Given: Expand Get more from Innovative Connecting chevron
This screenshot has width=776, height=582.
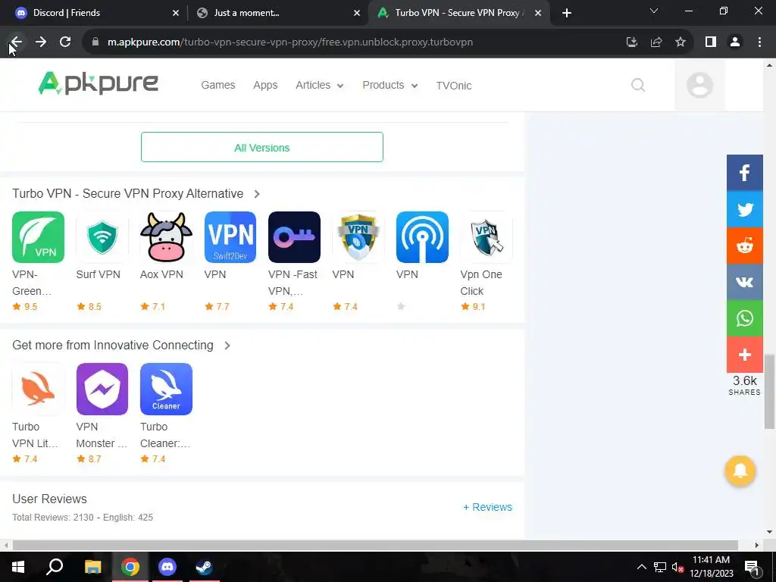Looking at the screenshot, I should [227, 346].
